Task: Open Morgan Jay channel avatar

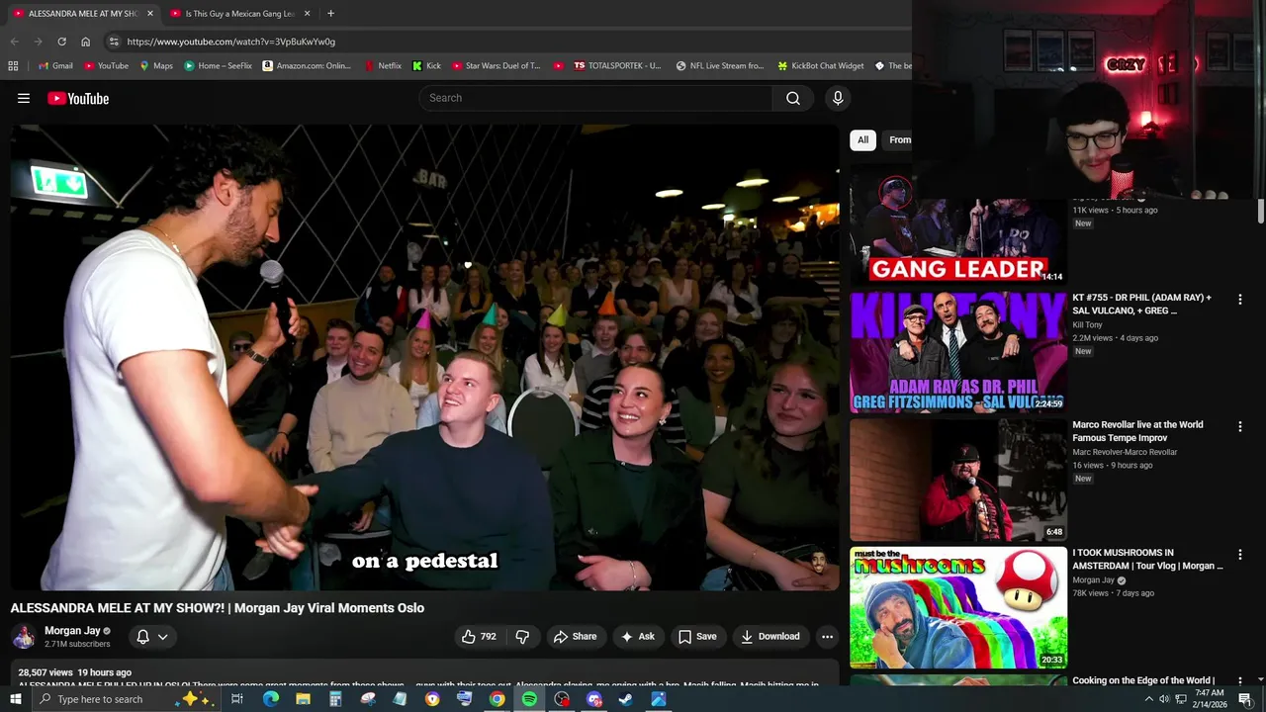Action: (24, 636)
